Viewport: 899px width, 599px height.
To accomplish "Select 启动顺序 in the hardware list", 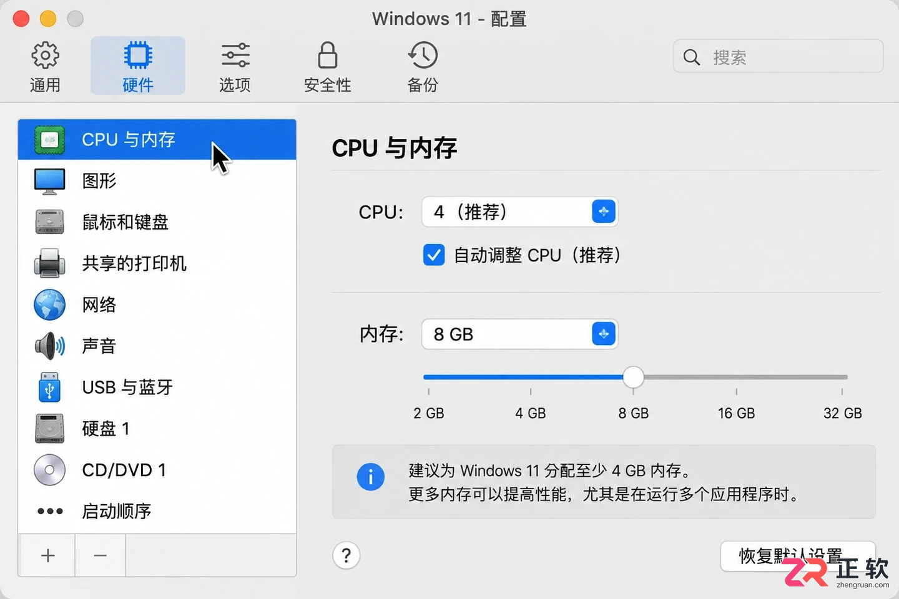I will 157,511.
